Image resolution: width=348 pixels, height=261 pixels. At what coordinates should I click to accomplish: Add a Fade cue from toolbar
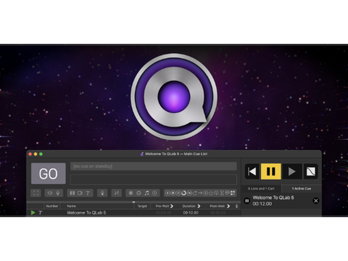[x=117, y=193]
